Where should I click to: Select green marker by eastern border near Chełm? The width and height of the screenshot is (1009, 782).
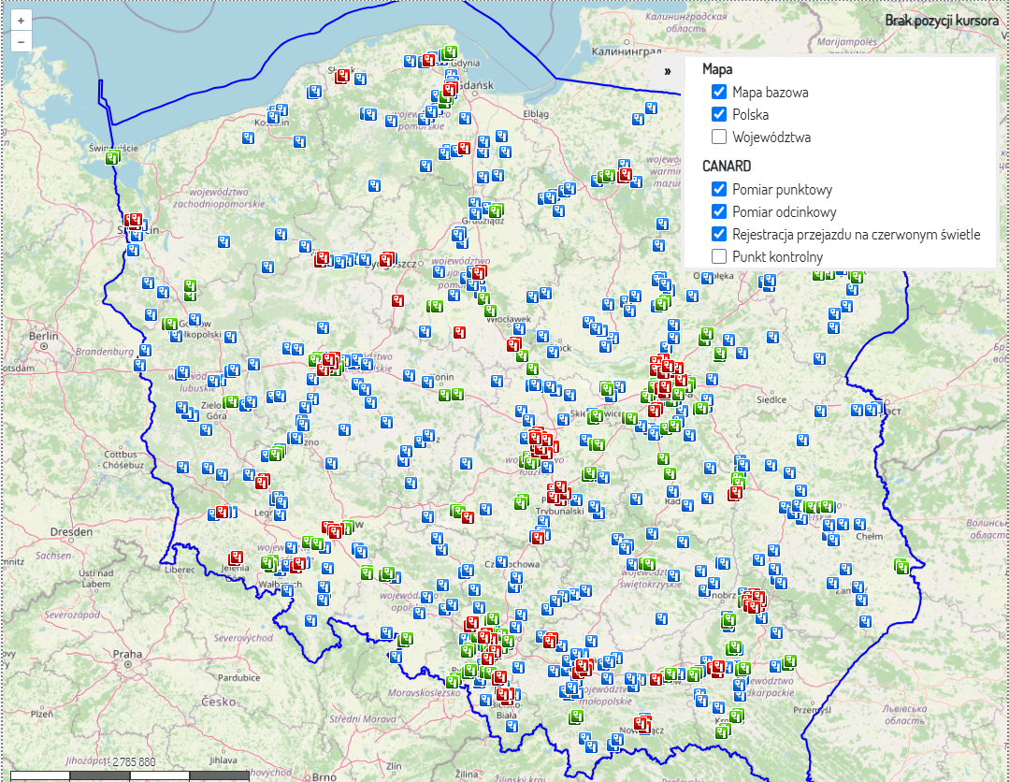901,566
